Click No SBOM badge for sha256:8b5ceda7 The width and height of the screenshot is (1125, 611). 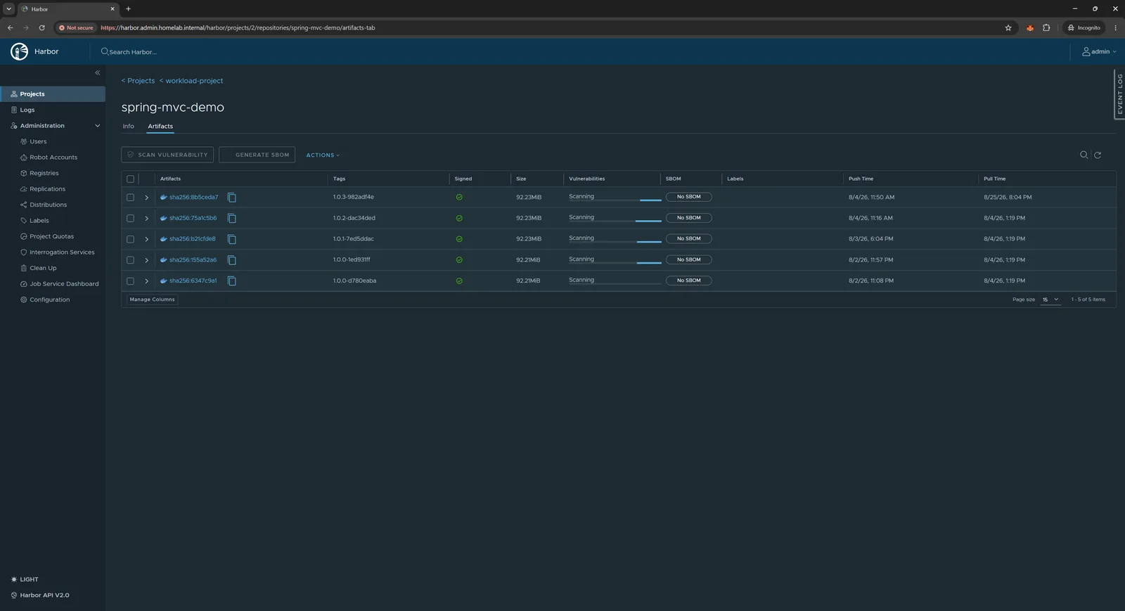[x=688, y=197]
